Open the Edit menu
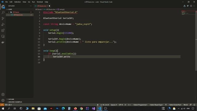The height and width of the screenshot is (111, 197). click(11, 2)
